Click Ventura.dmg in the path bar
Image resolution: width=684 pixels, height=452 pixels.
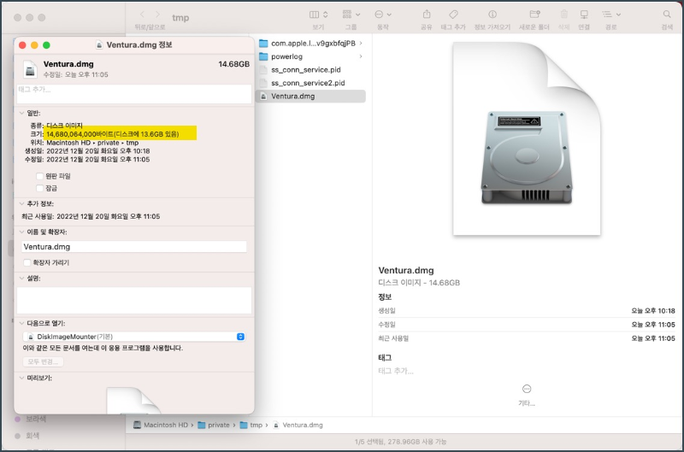298,425
